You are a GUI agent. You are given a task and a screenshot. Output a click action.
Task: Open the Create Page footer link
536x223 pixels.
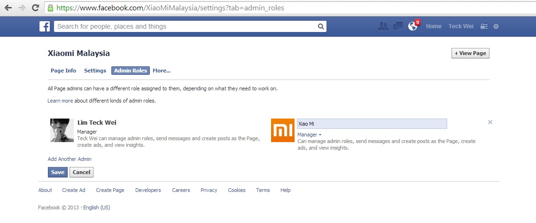(x=110, y=190)
